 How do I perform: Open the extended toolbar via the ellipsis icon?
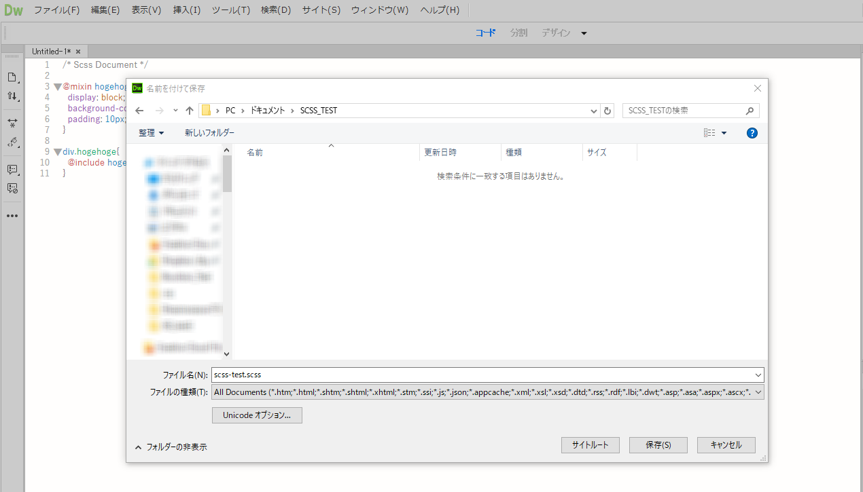tap(12, 215)
